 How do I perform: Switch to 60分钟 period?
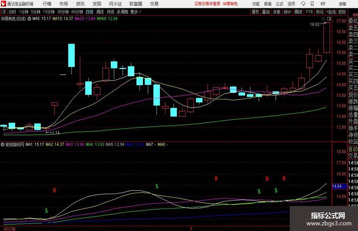77,12
